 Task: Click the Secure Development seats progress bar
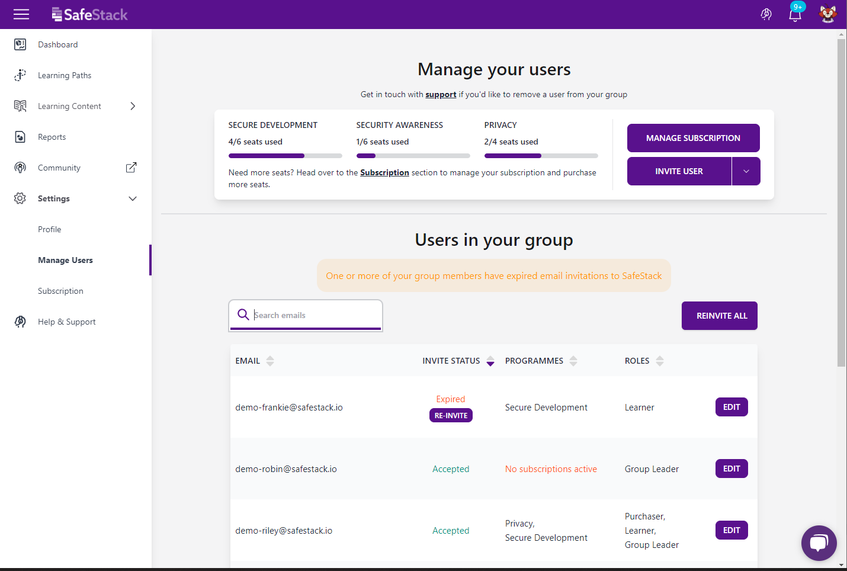pos(285,156)
